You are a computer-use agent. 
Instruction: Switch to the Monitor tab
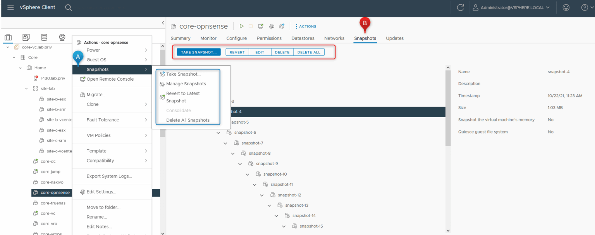[208, 38]
